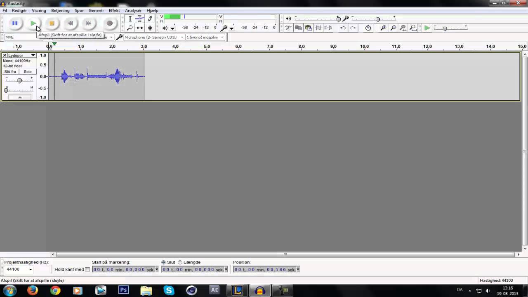Viewport: 528px width, 297px height.
Task: Click the input volume slider knob
Action: [377, 19]
